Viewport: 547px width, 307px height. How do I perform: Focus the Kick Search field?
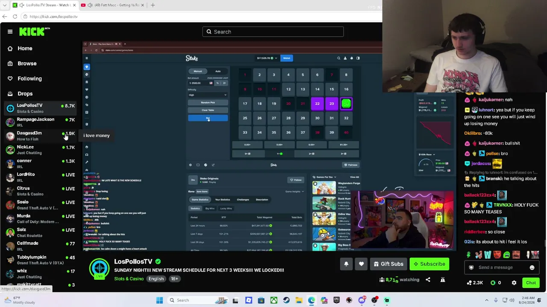273,32
